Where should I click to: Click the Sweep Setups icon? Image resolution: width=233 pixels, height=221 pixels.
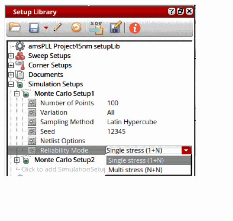[x=20, y=56]
